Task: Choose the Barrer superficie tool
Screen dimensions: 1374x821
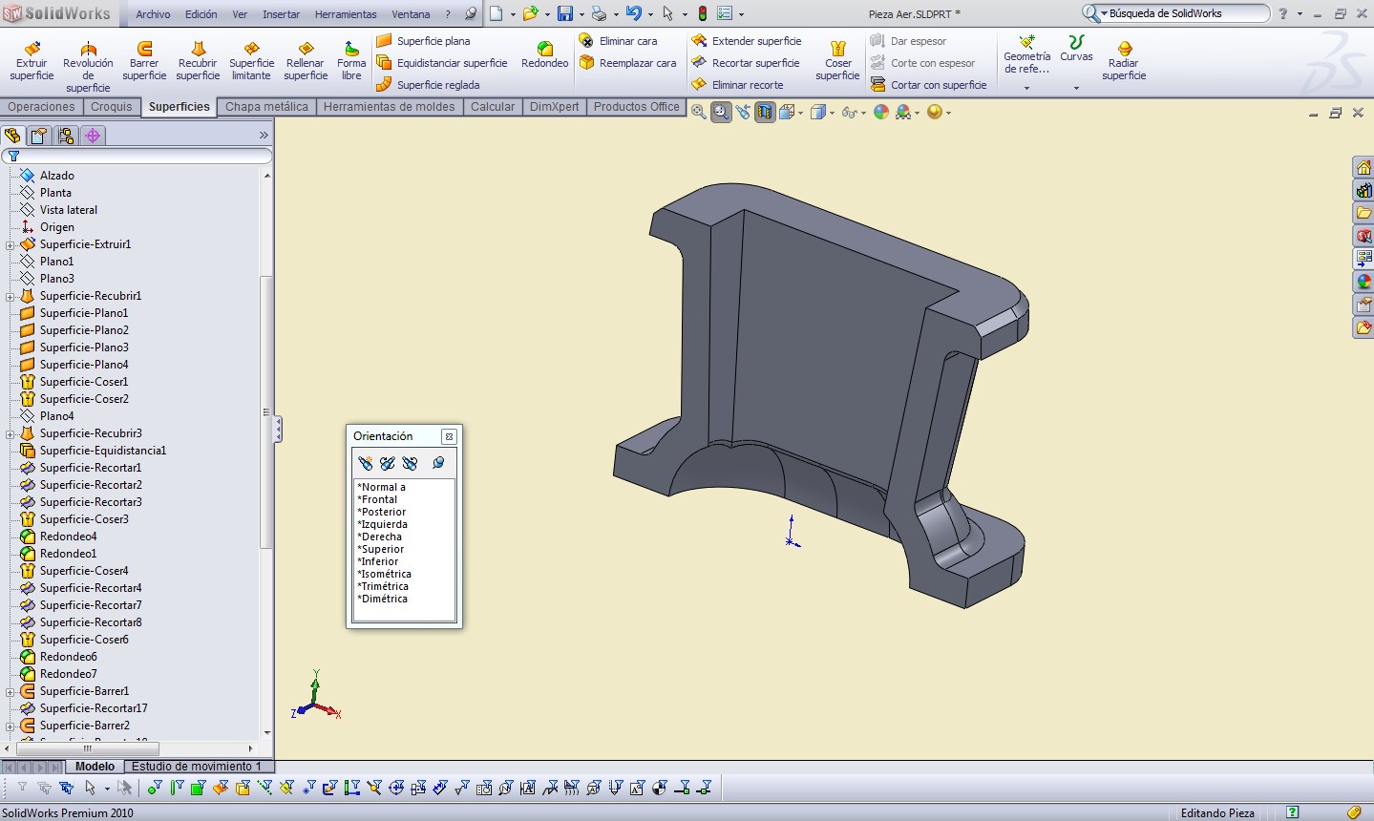Action: point(144,61)
